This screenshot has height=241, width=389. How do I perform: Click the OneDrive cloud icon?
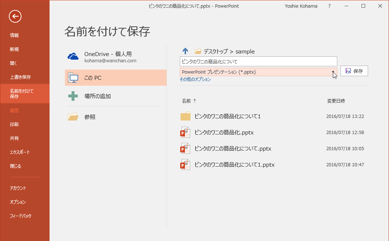coord(73,57)
